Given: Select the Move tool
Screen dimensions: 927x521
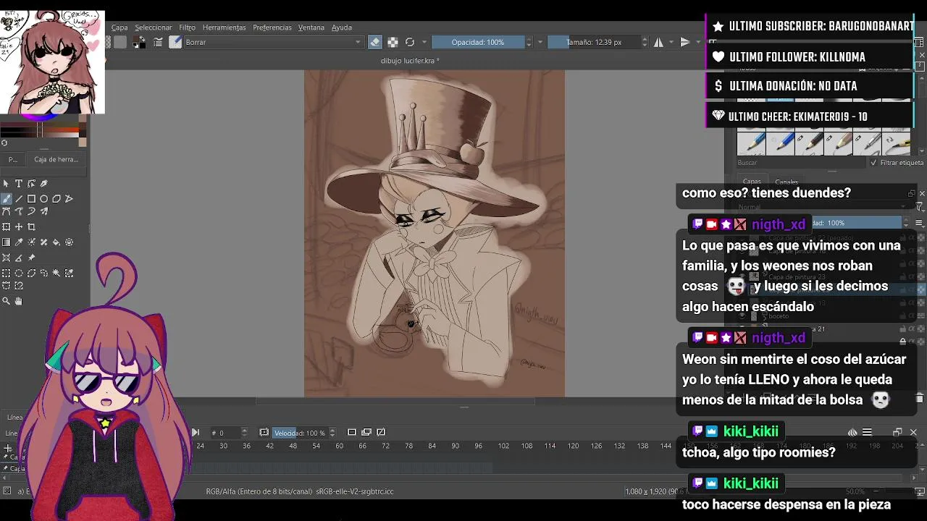Looking at the screenshot, I should (19, 227).
